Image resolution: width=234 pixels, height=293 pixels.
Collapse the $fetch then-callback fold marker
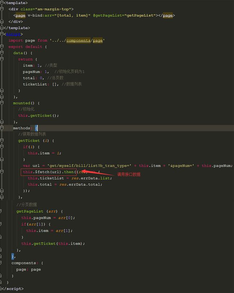point(2,172)
